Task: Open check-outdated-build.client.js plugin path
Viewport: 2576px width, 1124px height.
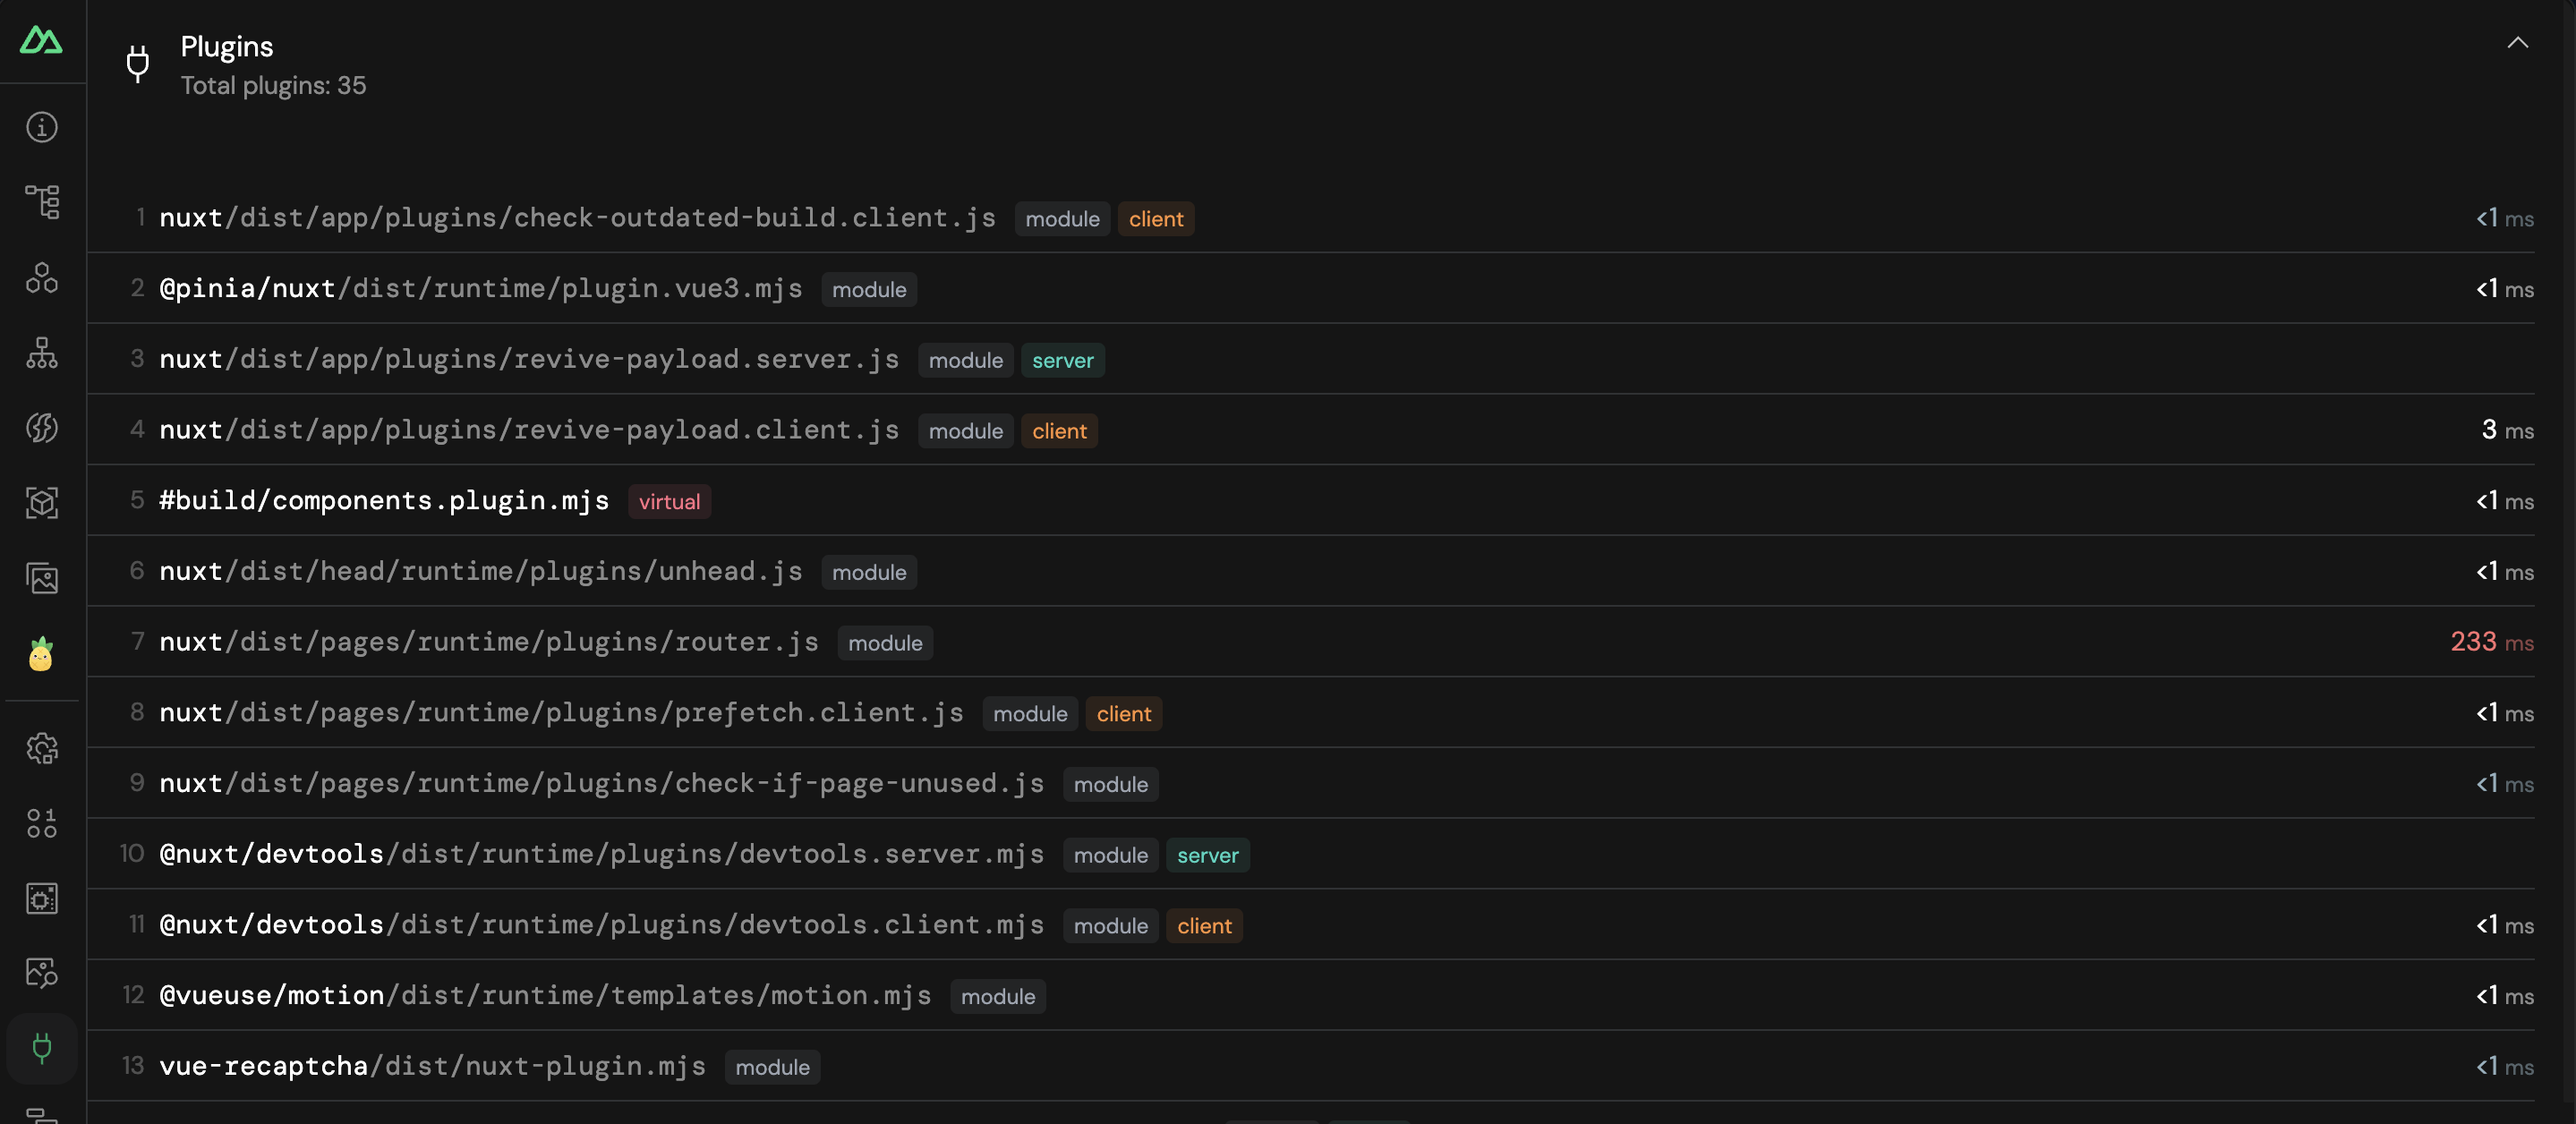Action: click(x=577, y=218)
